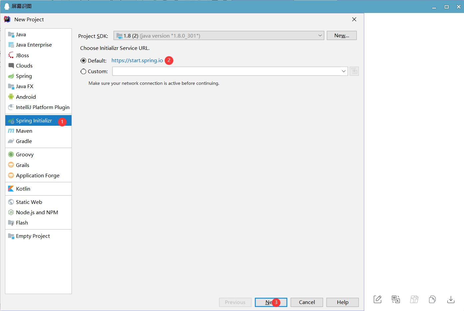Click the Cancel button

[x=307, y=302]
